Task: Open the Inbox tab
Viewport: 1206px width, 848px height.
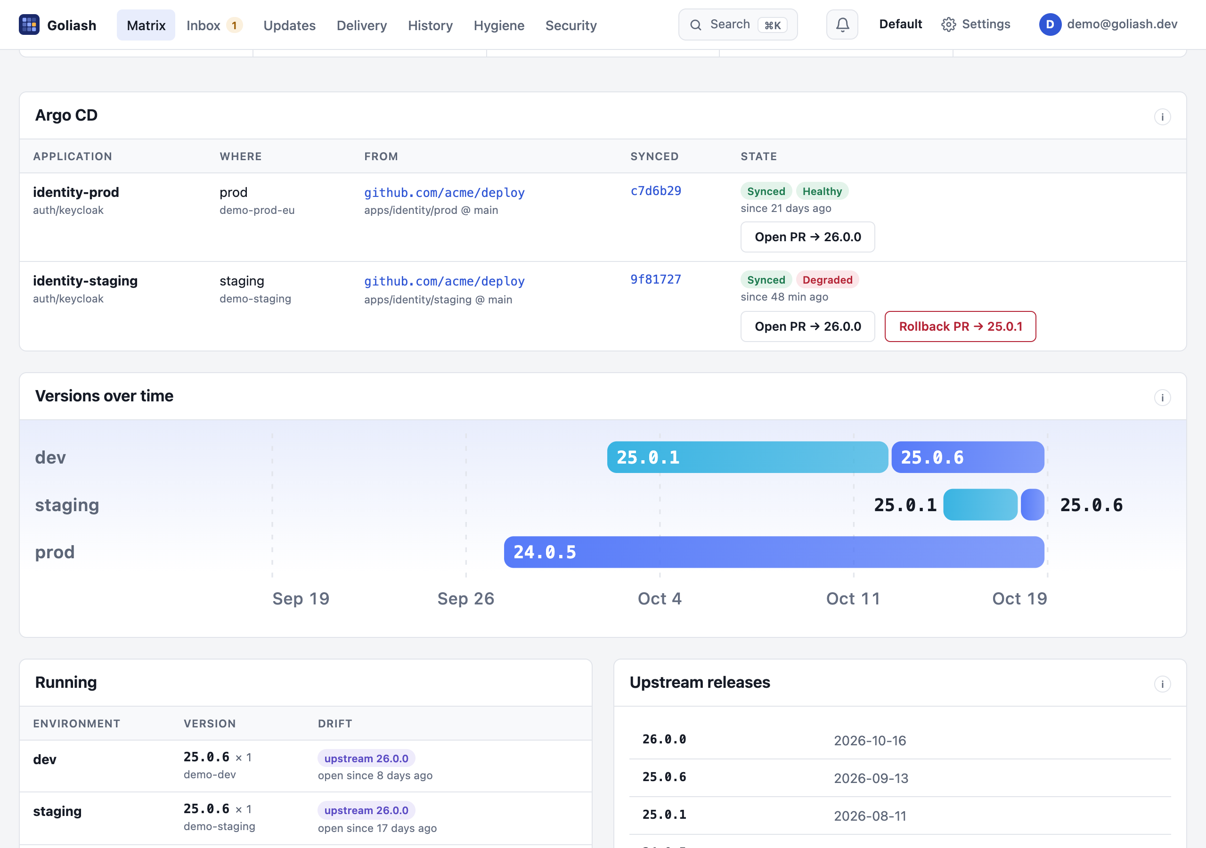Action: [x=214, y=25]
